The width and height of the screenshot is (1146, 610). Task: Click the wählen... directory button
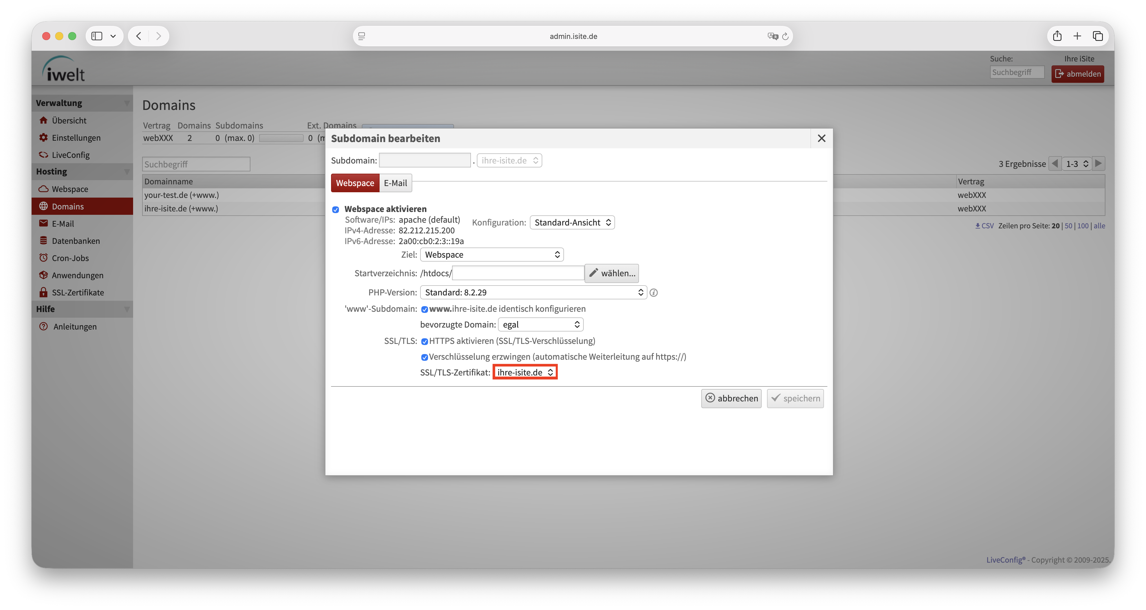(612, 273)
